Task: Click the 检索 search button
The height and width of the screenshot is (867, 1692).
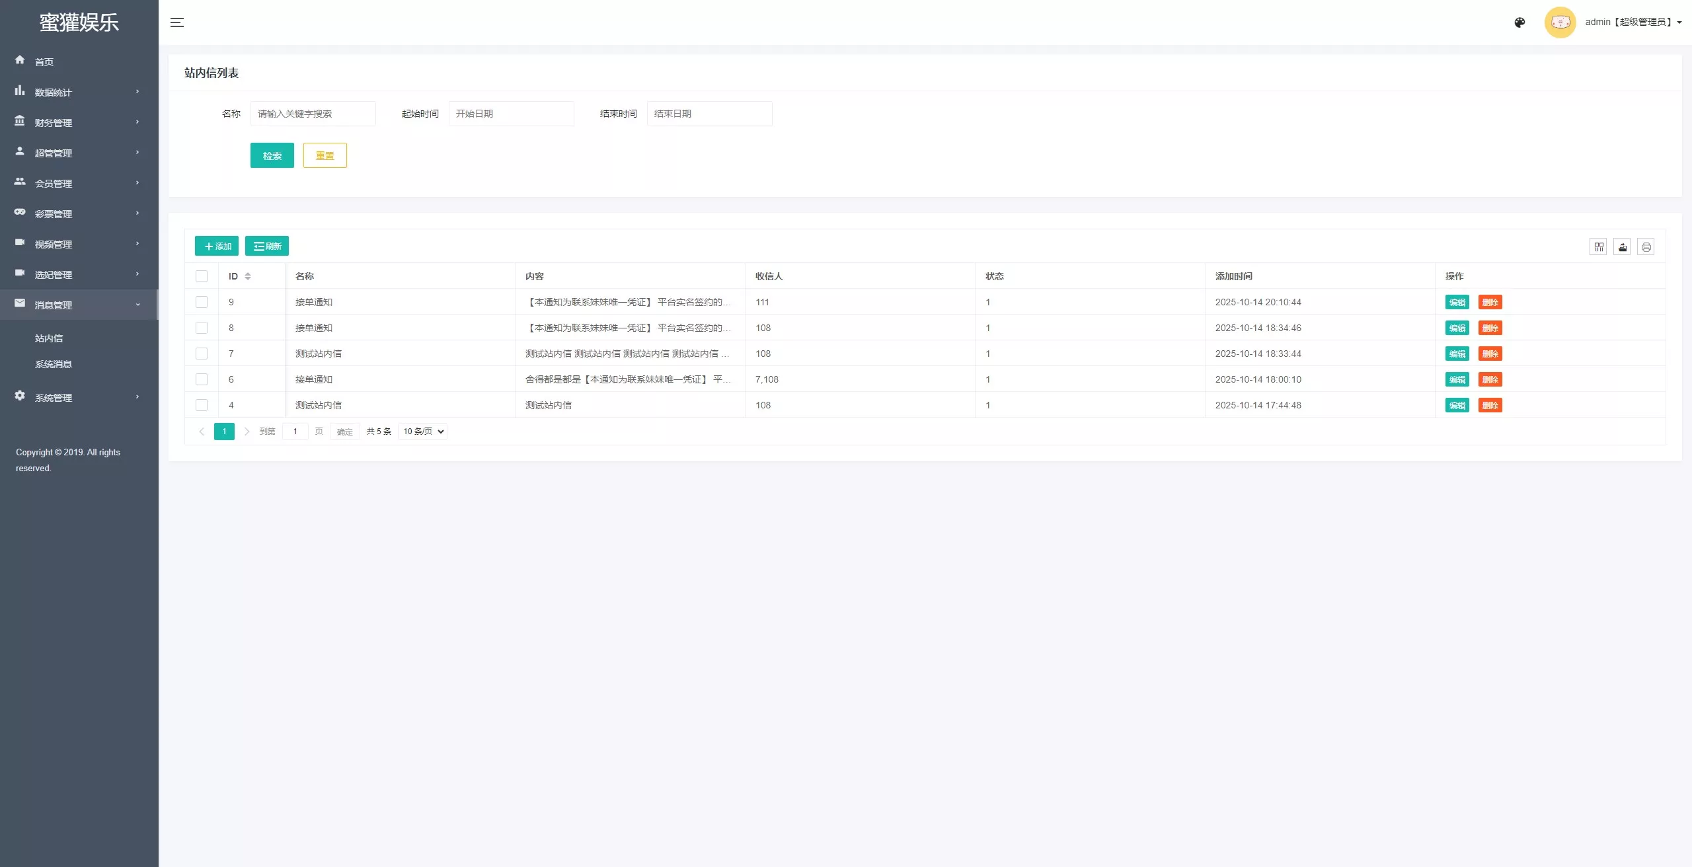Action: pos(272,155)
